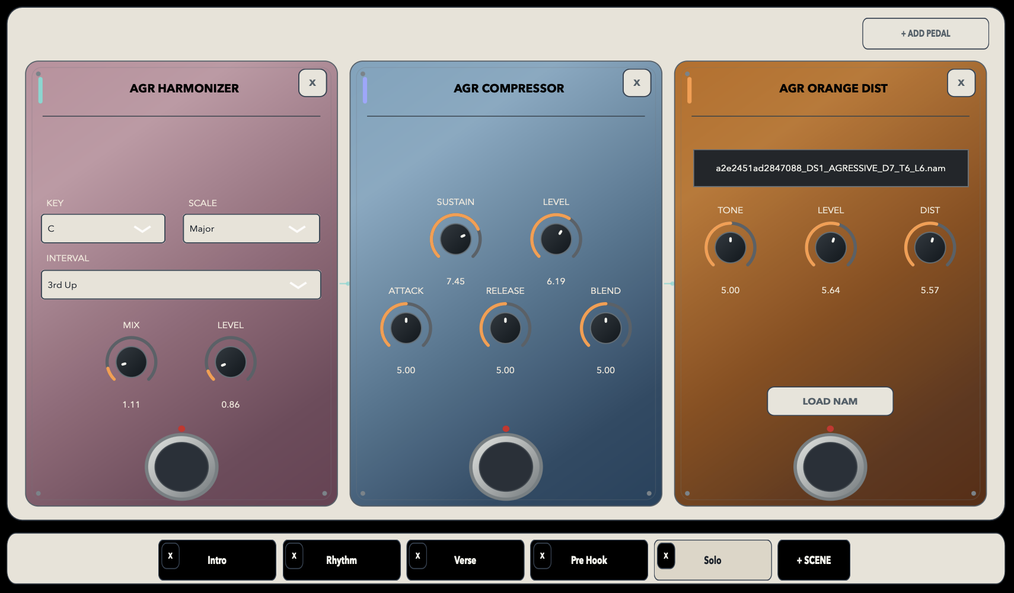The image size is (1014, 593).
Task: Click the teal Harmonizer color strip
Action: point(40,90)
